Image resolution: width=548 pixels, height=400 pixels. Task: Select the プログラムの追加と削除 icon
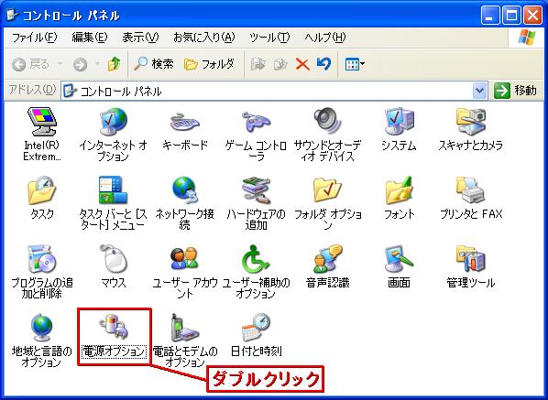pyautogui.click(x=42, y=259)
